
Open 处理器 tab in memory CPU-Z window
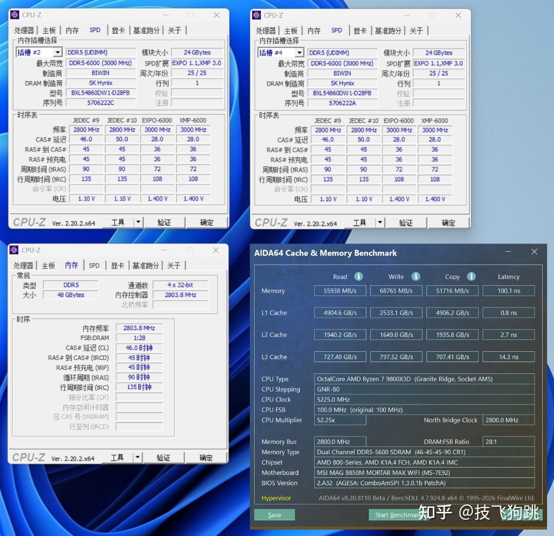[23, 266]
